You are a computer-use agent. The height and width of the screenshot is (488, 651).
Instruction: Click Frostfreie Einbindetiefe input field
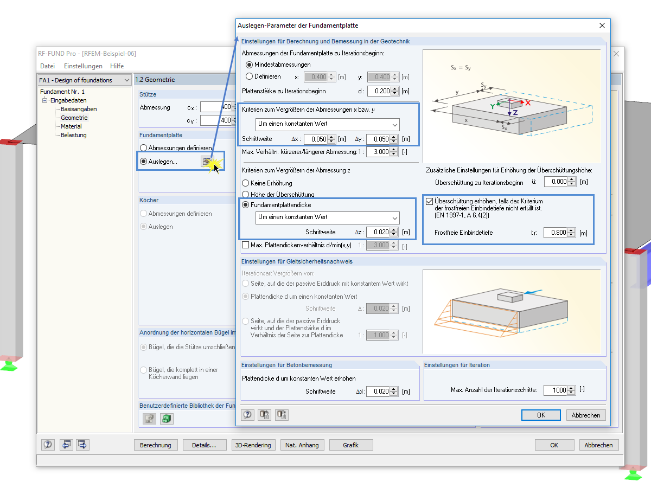(x=556, y=233)
